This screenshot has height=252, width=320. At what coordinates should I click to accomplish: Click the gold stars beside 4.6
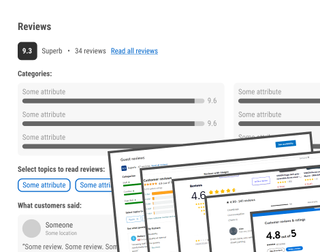tap(223, 191)
